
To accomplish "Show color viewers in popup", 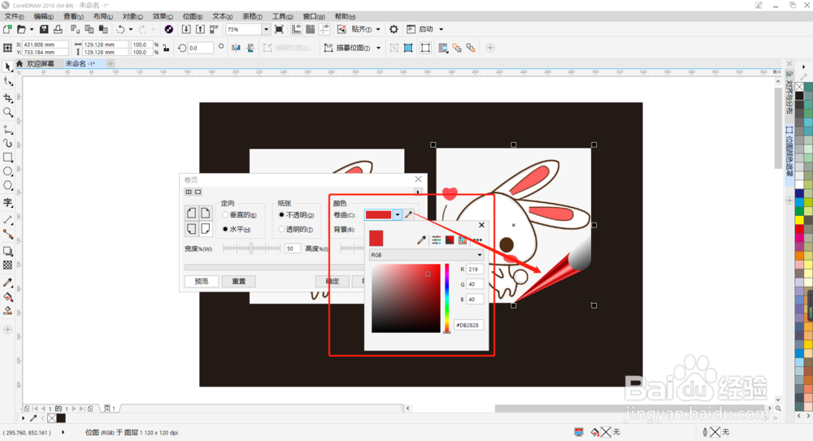I will (450, 240).
